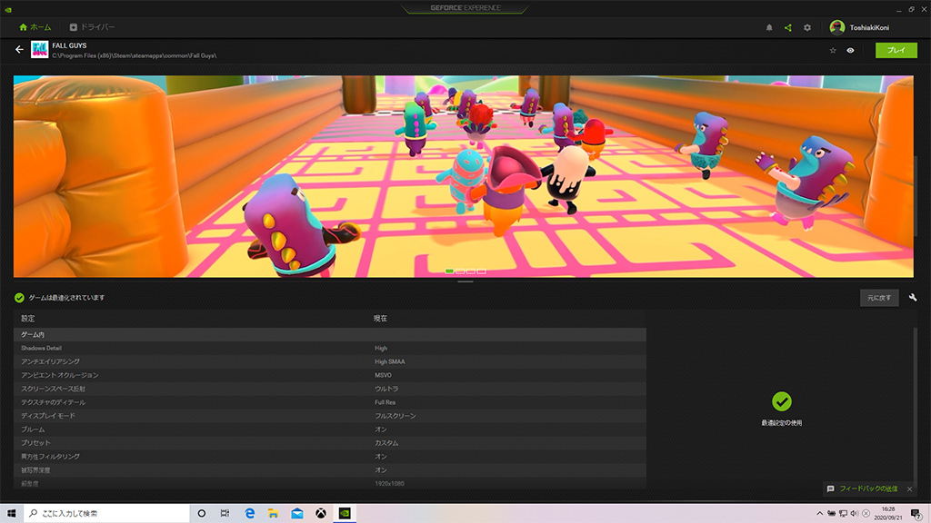This screenshot has width=931, height=523.
Task: Open the ホーム tab
Action: tap(35, 27)
